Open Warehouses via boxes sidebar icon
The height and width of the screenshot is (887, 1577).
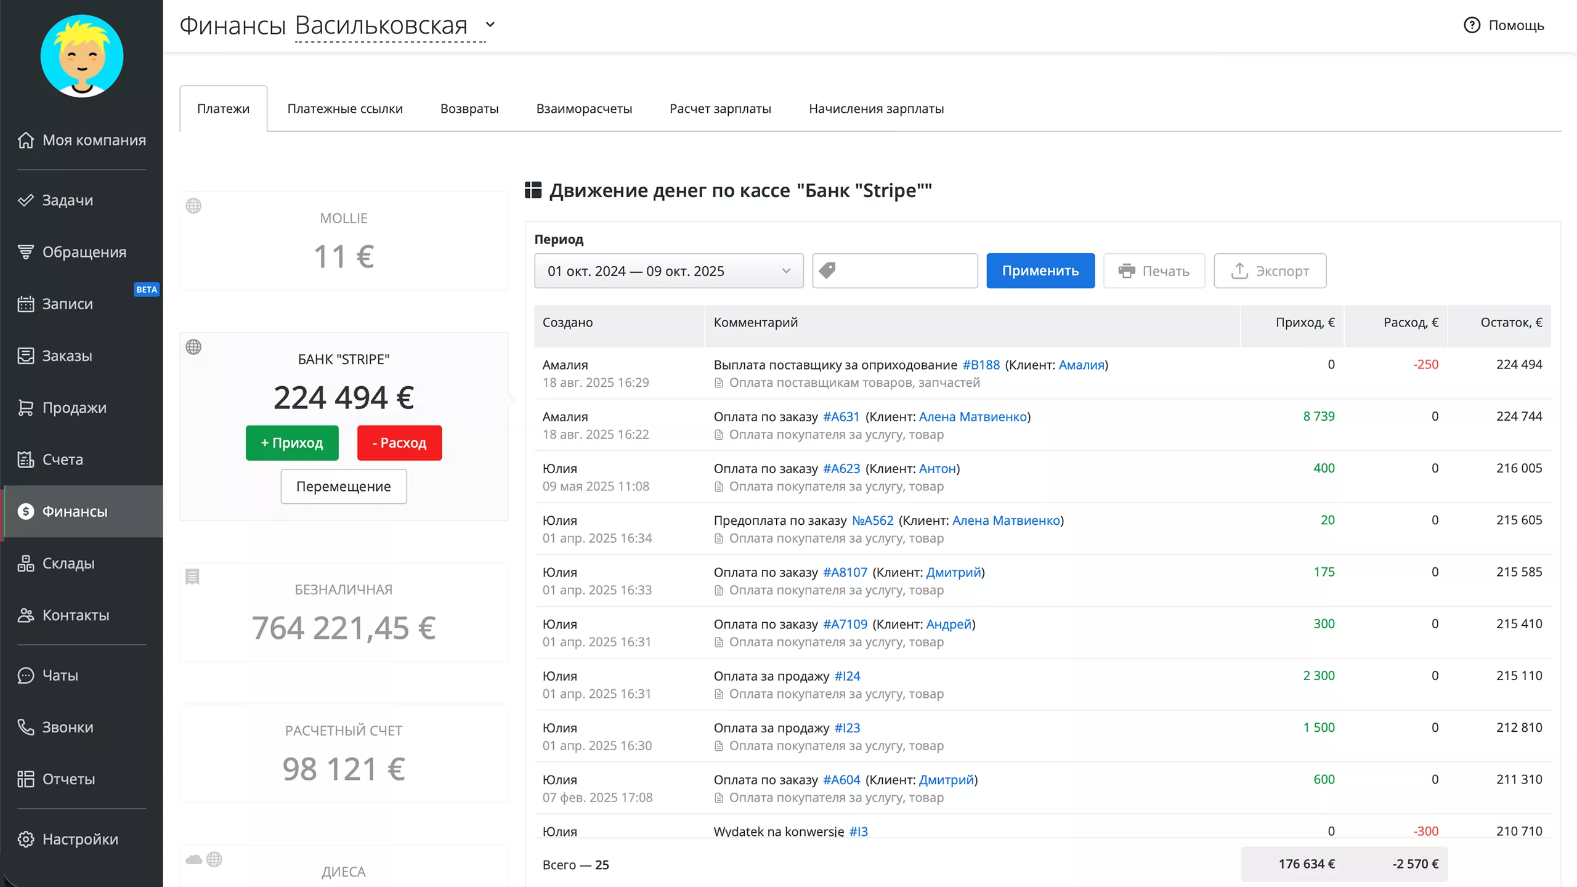pos(25,563)
